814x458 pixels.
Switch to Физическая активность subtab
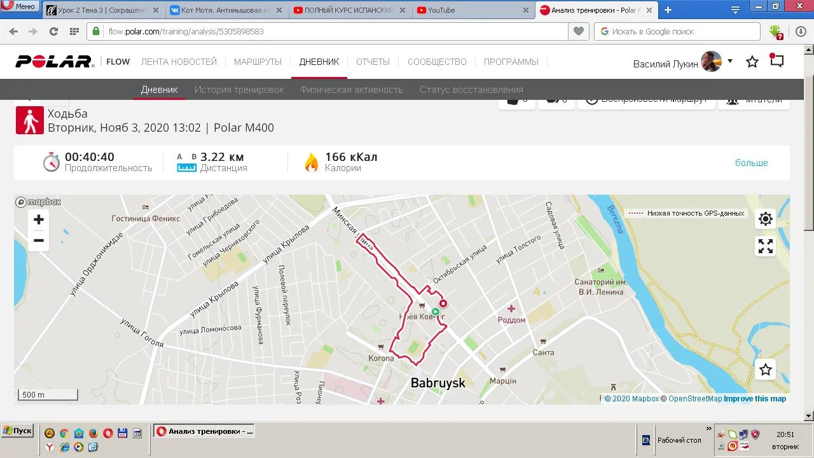[x=352, y=90]
